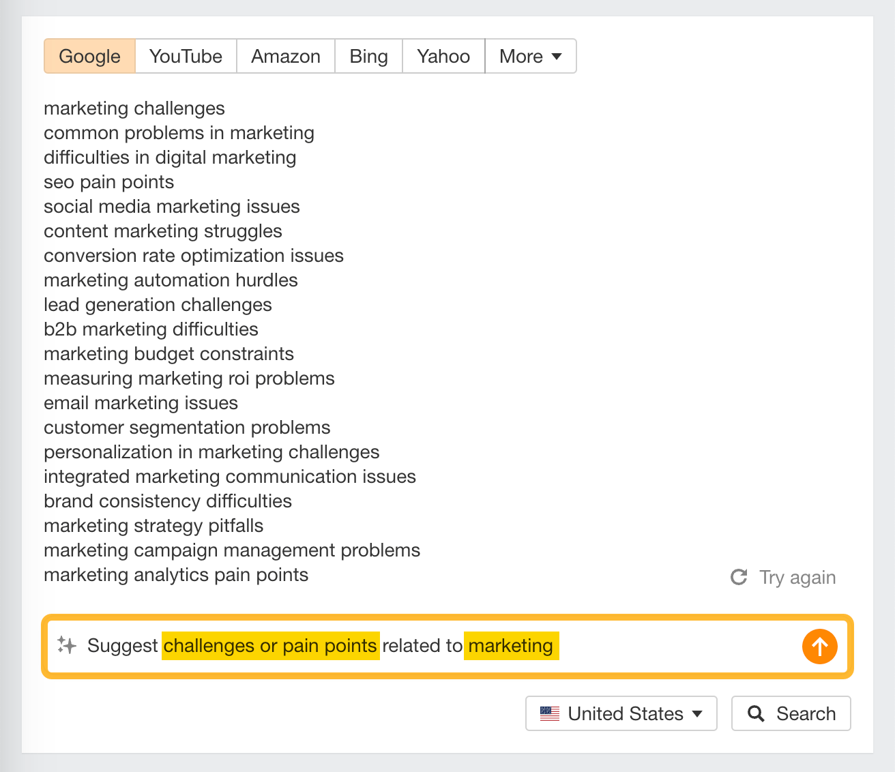
Task: Click the refresh icon next to Try again
Action: point(739,577)
